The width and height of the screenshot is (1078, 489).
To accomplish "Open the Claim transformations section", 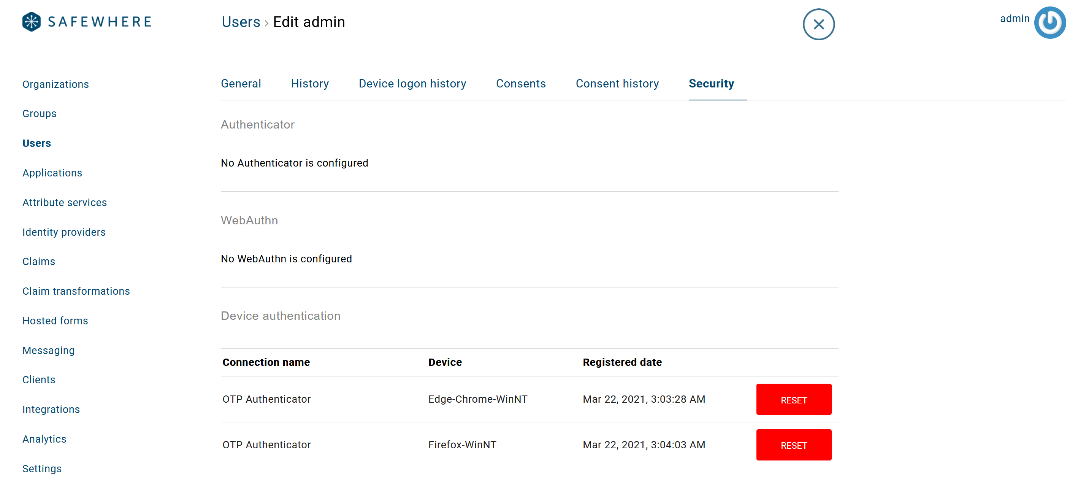I will (76, 291).
